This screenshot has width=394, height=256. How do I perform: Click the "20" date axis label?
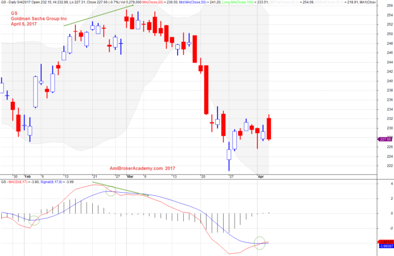(203, 176)
